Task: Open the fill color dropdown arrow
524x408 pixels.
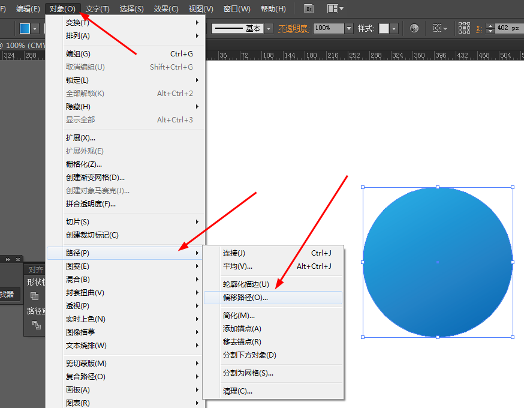Action: (35, 29)
